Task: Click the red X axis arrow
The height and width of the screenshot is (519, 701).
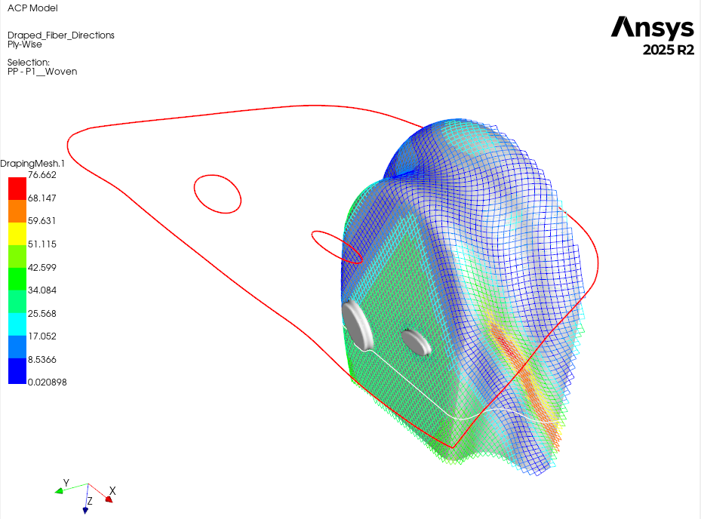Action: [109, 498]
